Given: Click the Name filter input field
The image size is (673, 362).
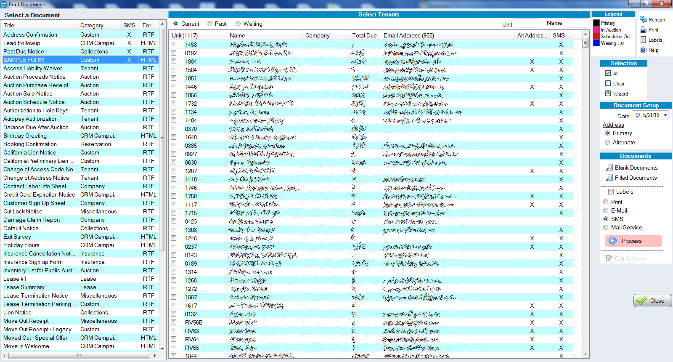Looking at the screenshot, I should (576, 24).
